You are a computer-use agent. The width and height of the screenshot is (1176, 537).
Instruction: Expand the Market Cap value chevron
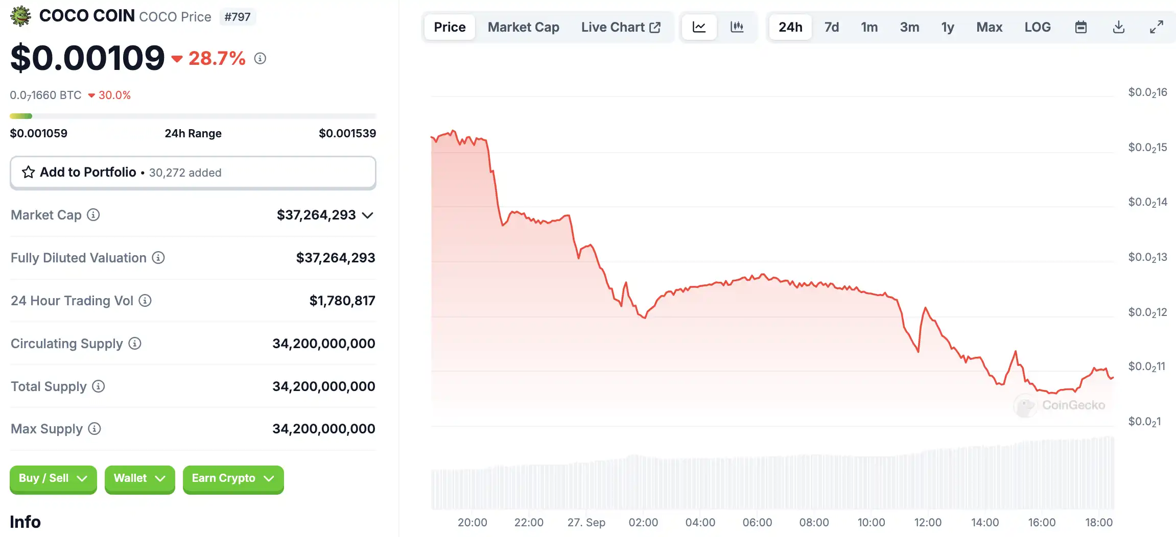pyautogui.click(x=367, y=215)
